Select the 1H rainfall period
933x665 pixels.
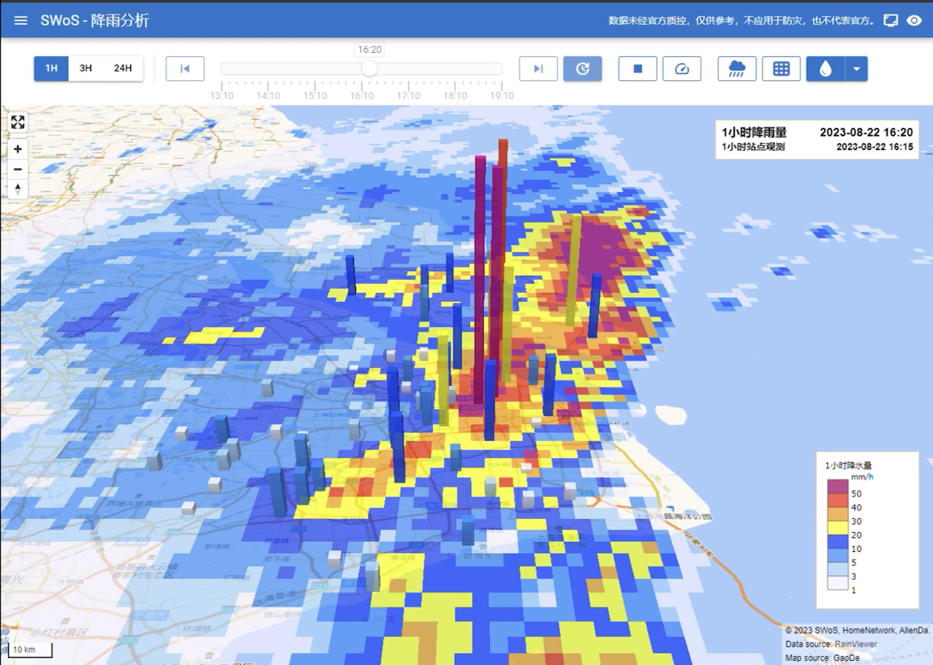(x=51, y=68)
